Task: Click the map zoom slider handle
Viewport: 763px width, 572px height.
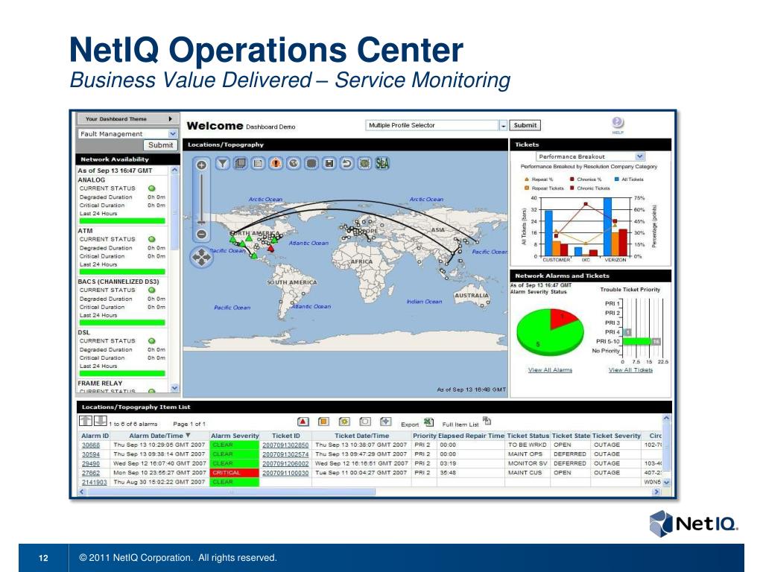Action: (201, 221)
